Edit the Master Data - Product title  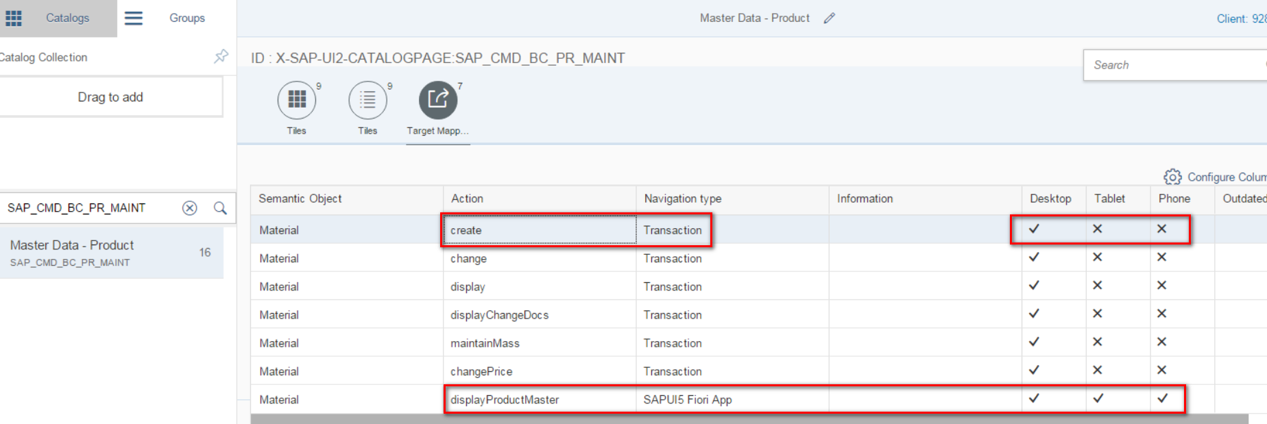click(x=830, y=18)
